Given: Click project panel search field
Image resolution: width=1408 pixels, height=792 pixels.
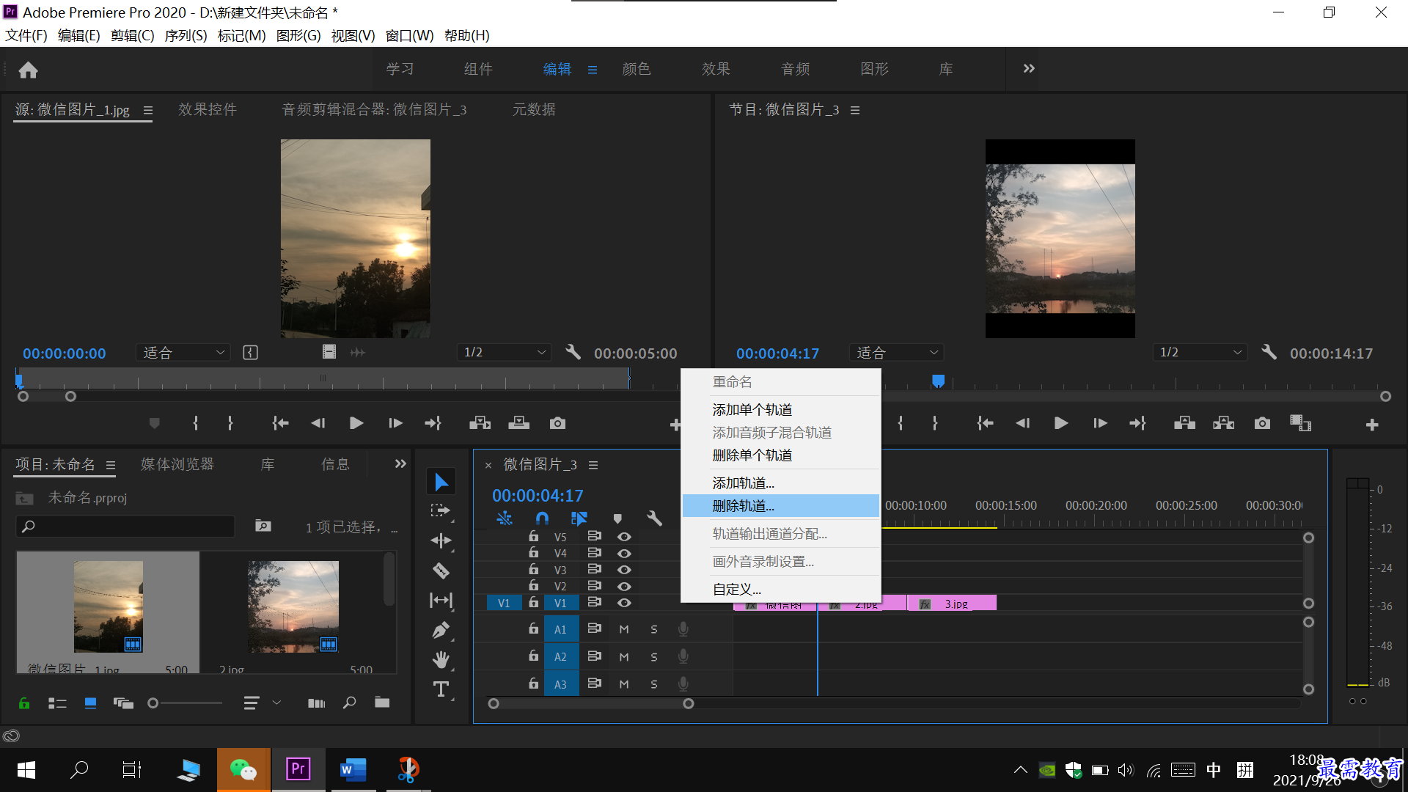Looking at the screenshot, I should tap(125, 526).
